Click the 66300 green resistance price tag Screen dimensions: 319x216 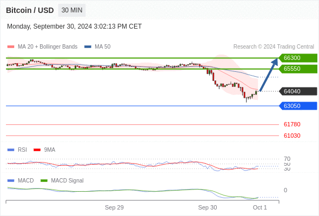(x=298, y=58)
